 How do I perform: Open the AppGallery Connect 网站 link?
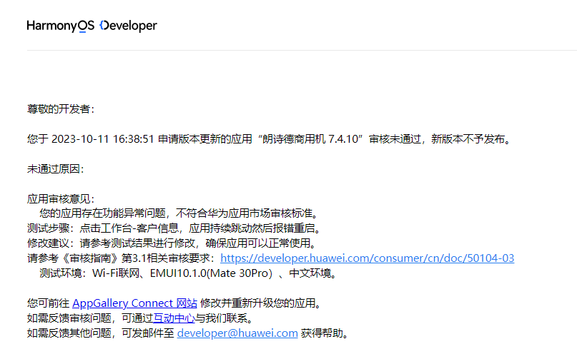tap(134, 303)
